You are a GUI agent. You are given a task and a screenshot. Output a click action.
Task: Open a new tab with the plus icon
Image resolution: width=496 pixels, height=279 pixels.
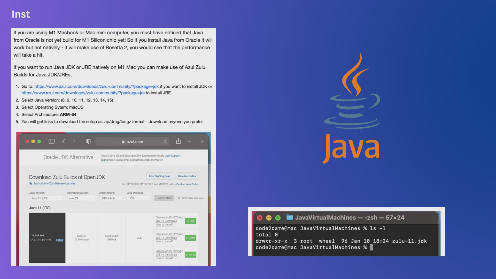coord(189,141)
